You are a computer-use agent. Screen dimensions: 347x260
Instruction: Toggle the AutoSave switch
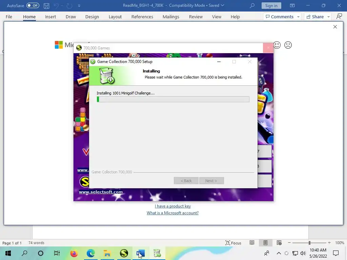[x=33, y=5]
